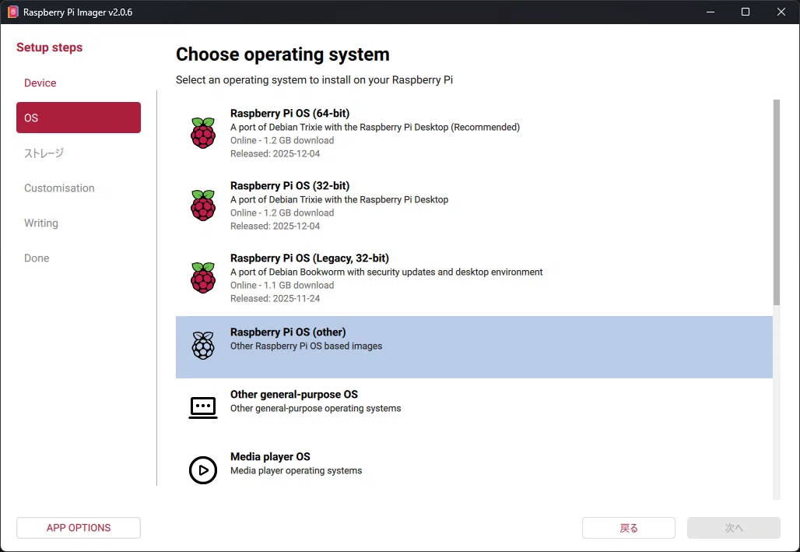Minimize the Raspberry Pi Imager window

point(711,12)
